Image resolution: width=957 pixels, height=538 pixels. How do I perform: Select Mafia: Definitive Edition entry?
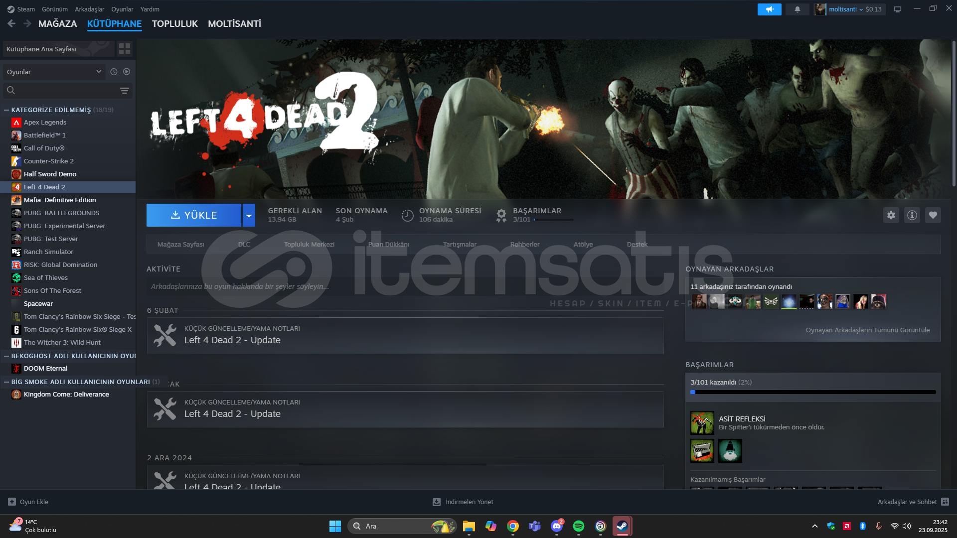(68, 200)
